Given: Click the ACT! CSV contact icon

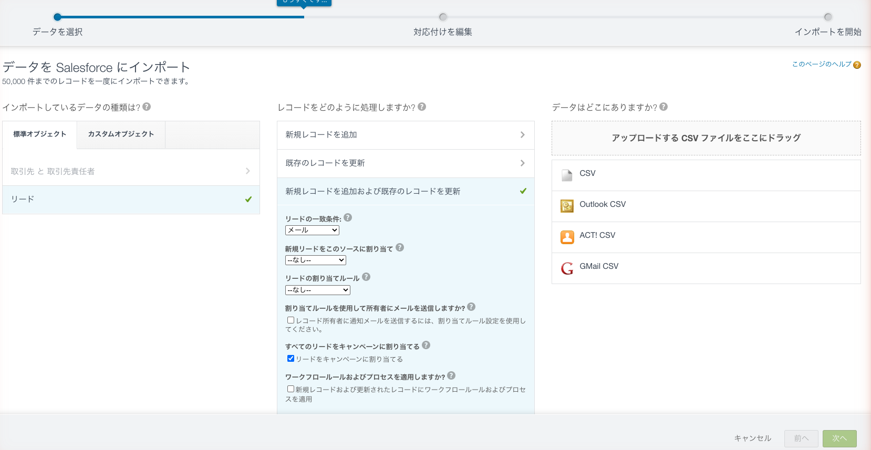Looking at the screenshot, I should [567, 237].
